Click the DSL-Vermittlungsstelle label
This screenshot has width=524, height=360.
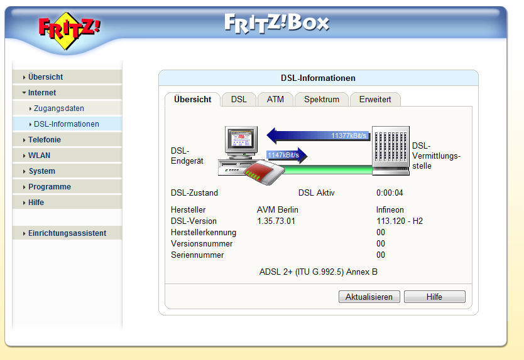click(x=436, y=156)
